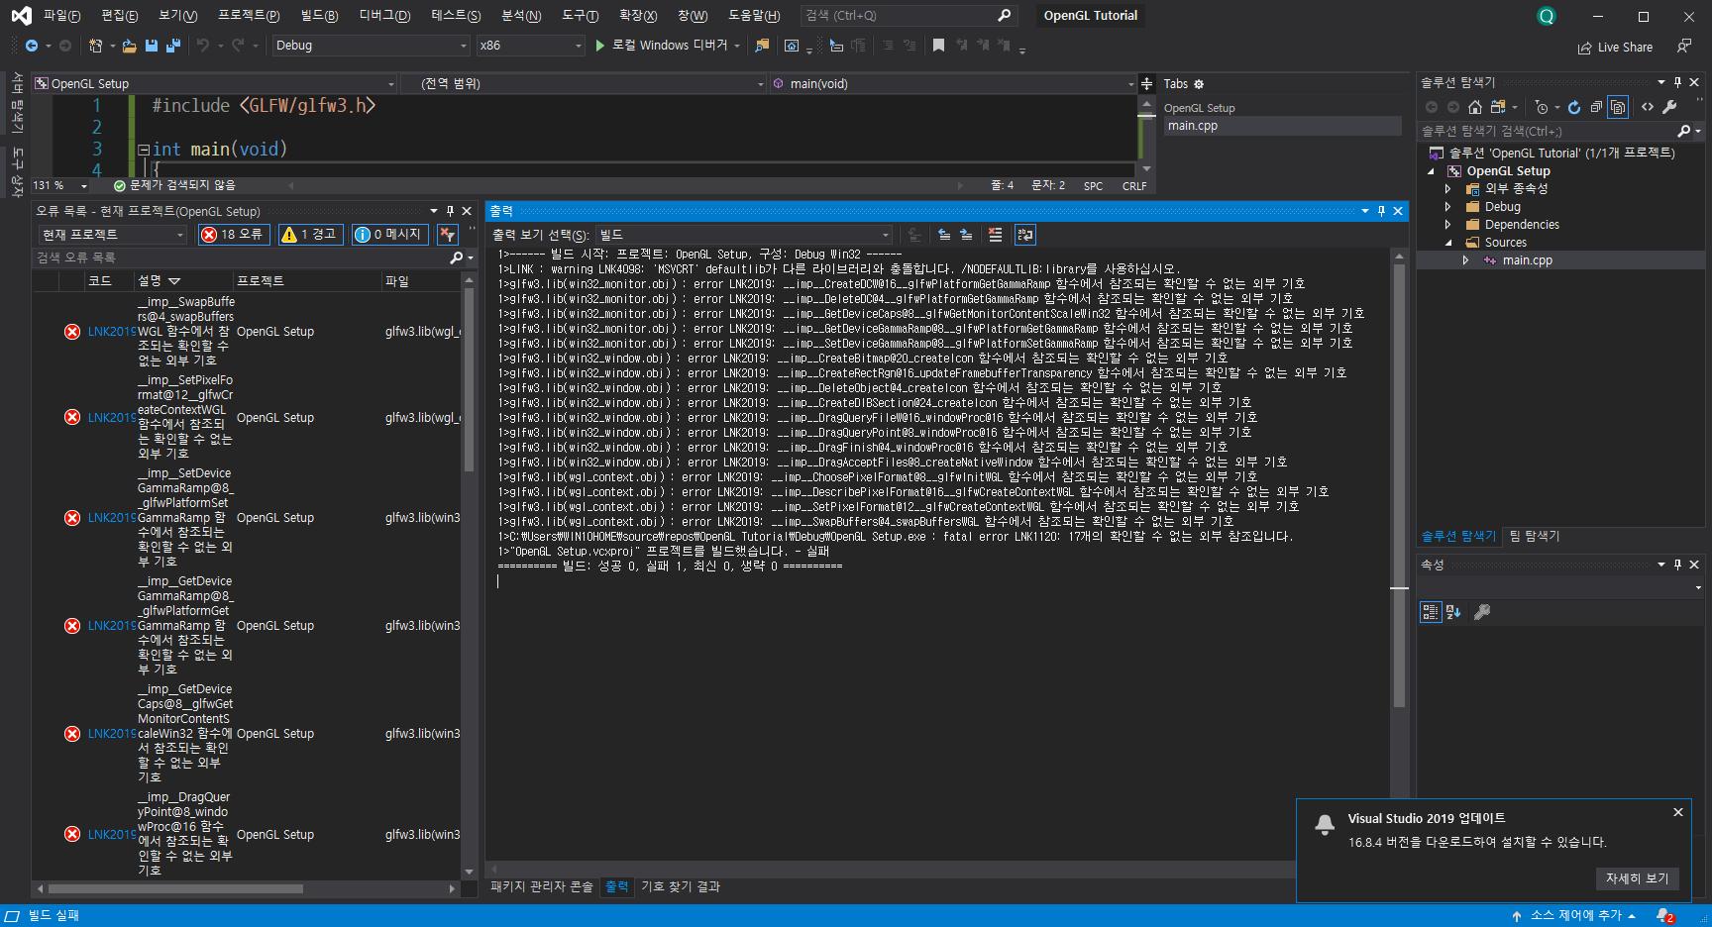Open the green account profile icon
This screenshot has width=1712, height=927.
[1546, 16]
